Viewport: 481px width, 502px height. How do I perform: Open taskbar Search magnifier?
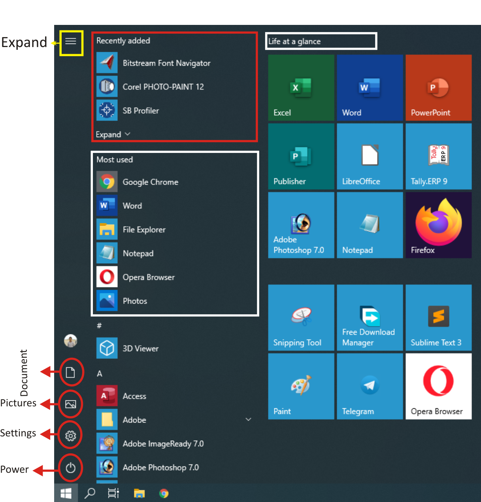(x=90, y=493)
